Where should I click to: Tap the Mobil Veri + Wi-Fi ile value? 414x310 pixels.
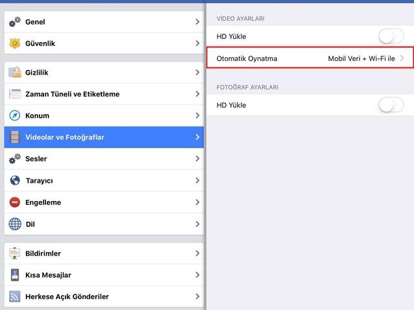pos(361,58)
